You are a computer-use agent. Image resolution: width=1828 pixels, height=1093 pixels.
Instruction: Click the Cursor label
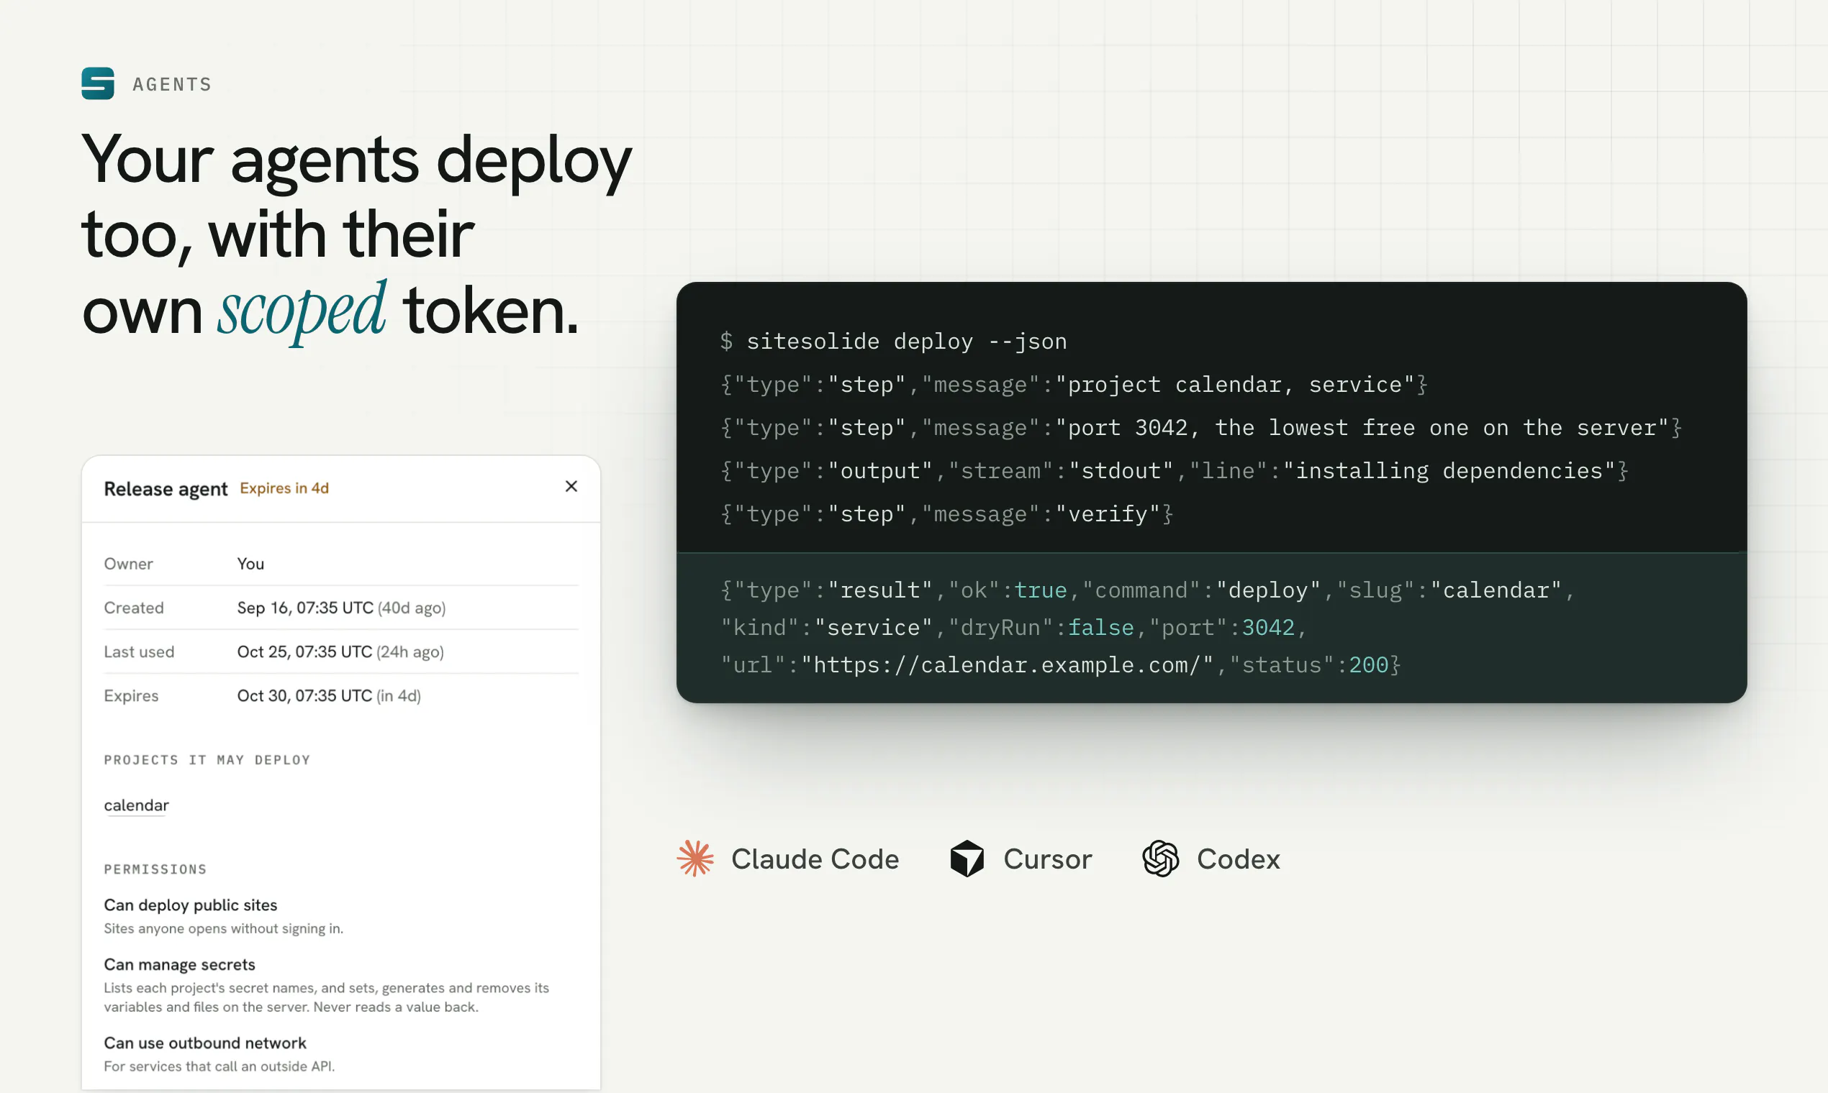click(1047, 859)
